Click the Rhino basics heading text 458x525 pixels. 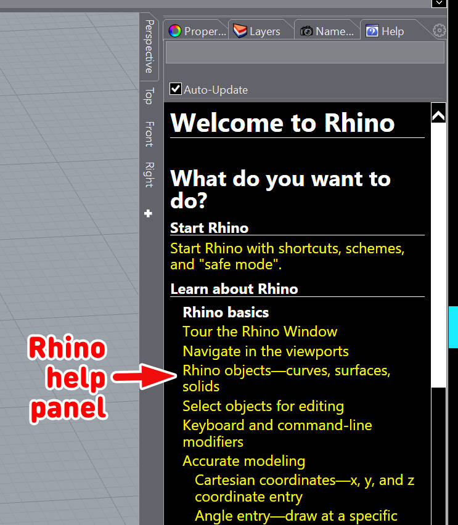[226, 312]
